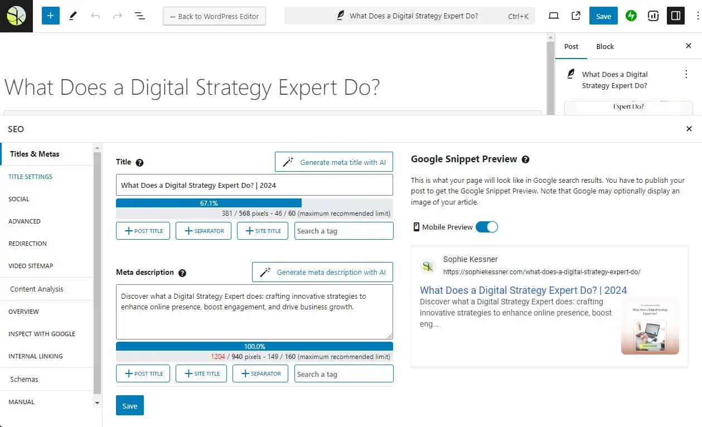Screen dimensions: 702x427
Task: Select the Titles & Metas tab
Action: [47, 154]
